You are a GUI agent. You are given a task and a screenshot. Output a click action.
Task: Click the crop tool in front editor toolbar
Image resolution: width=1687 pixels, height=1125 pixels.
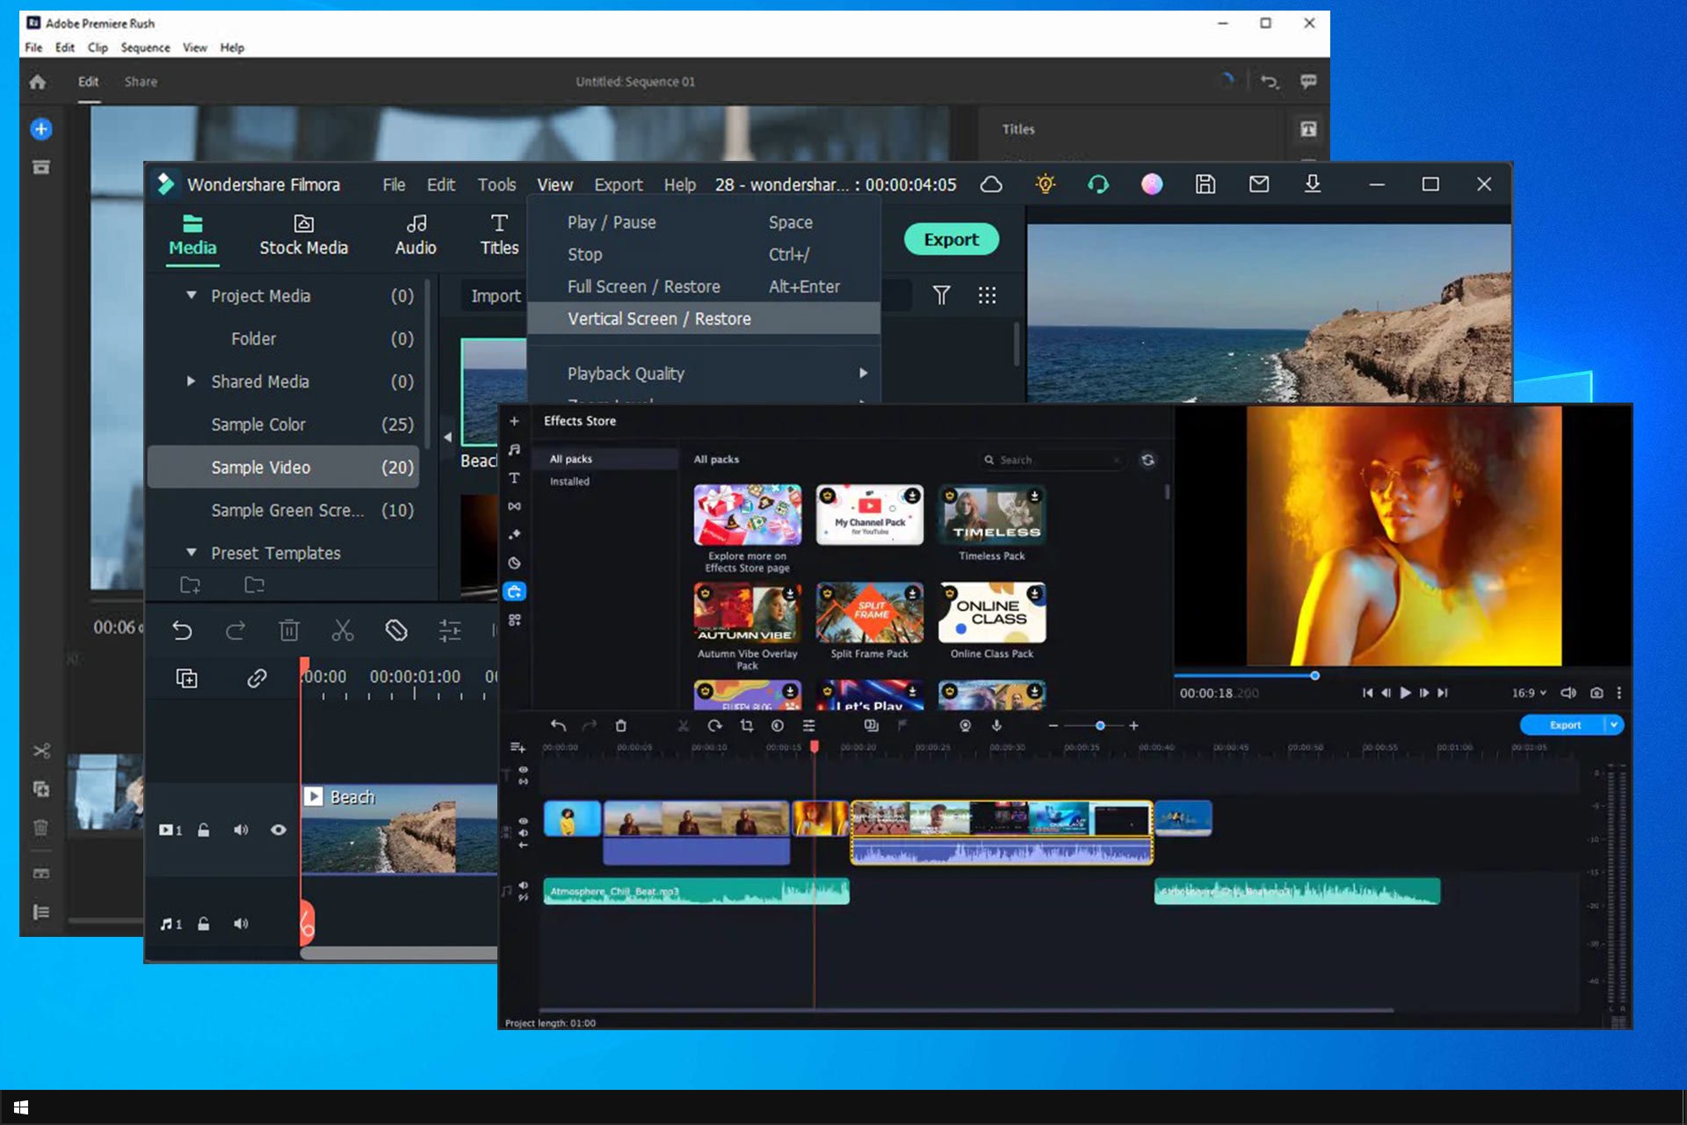(747, 726)
